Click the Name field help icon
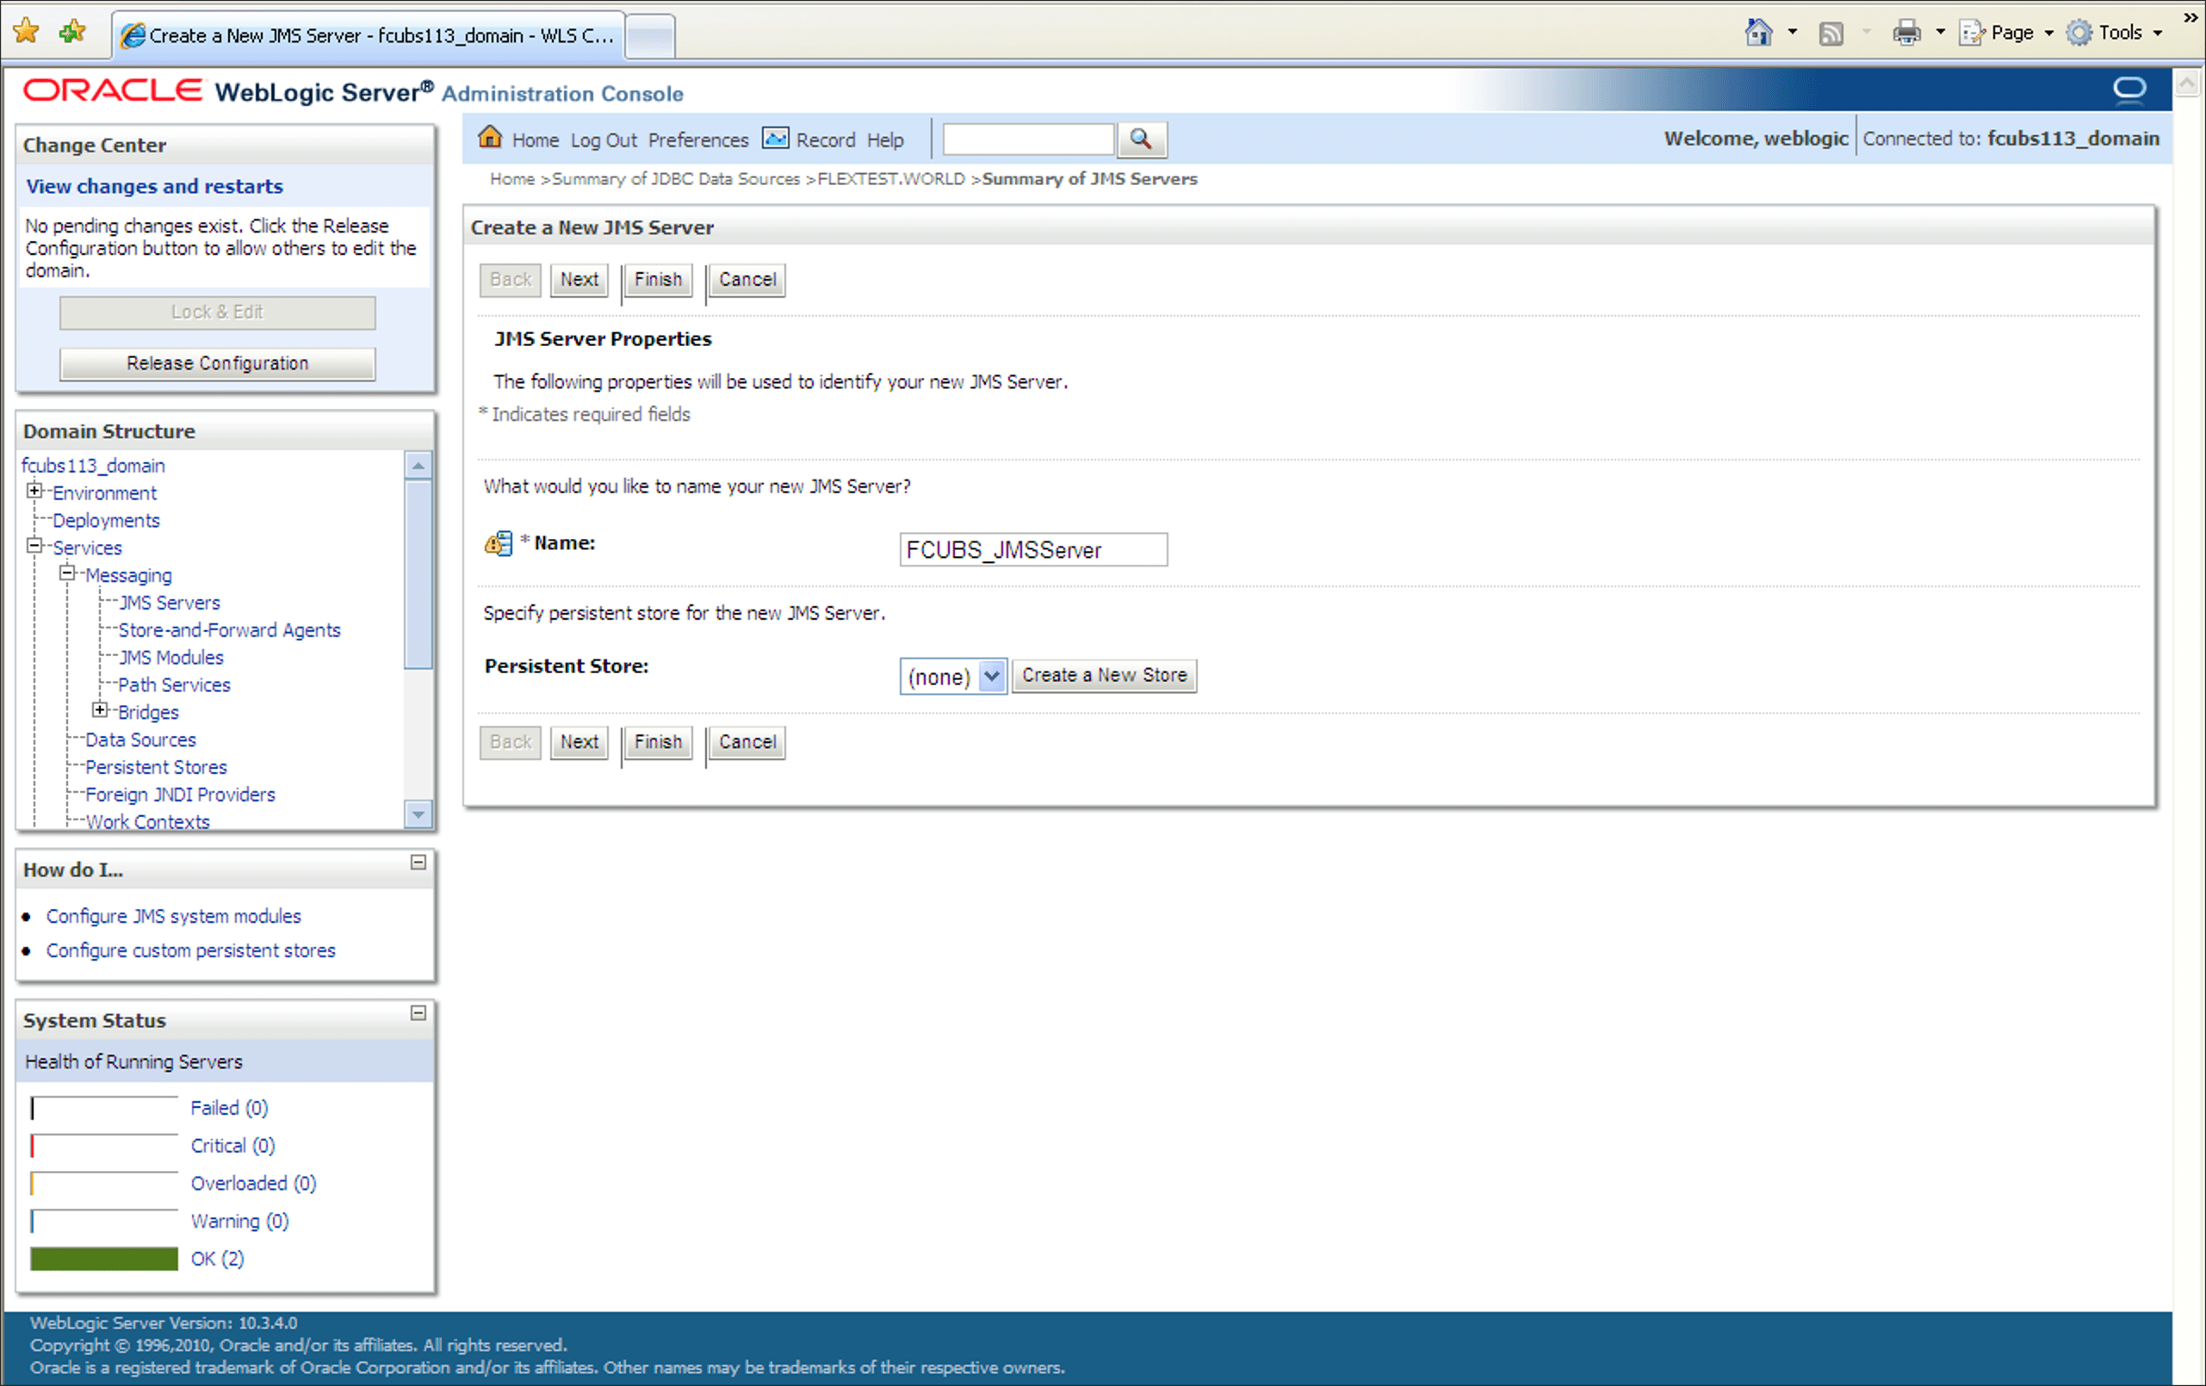Viewport: 2206px width, 1386px height. tap(499, 544)
